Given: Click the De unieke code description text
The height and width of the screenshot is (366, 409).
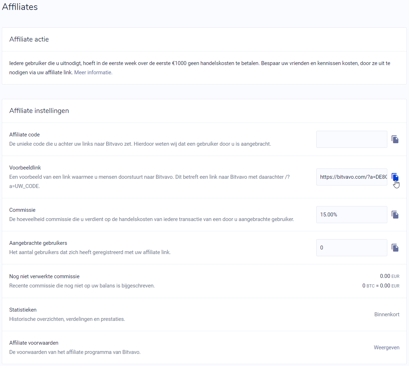Looking at the screenshot, I should 140,144.
